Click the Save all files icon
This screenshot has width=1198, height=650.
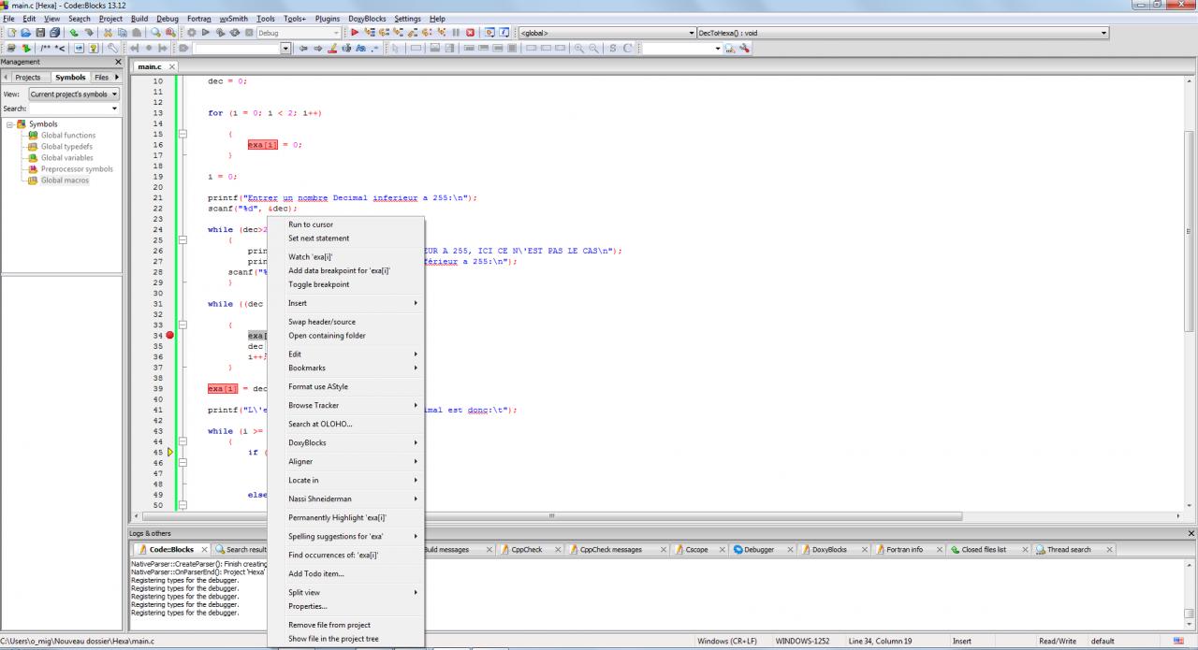click(55, 33)
